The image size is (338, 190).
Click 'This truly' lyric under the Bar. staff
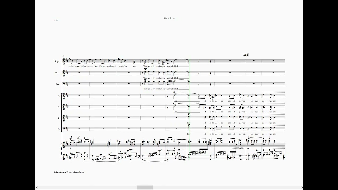pyautogui.click(x=149, y=89)
